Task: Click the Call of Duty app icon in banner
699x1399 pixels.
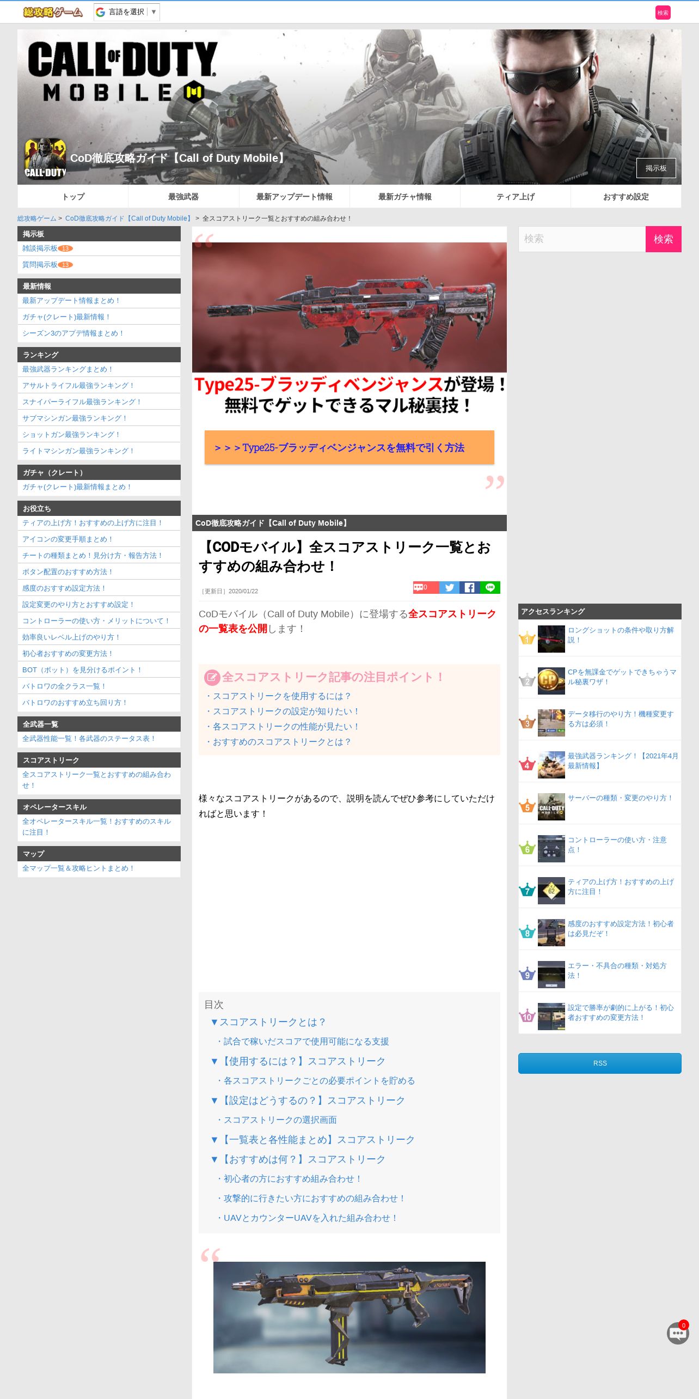Action: point(45,159)
